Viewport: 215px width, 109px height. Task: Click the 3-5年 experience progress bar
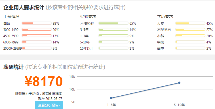(113, 30)
